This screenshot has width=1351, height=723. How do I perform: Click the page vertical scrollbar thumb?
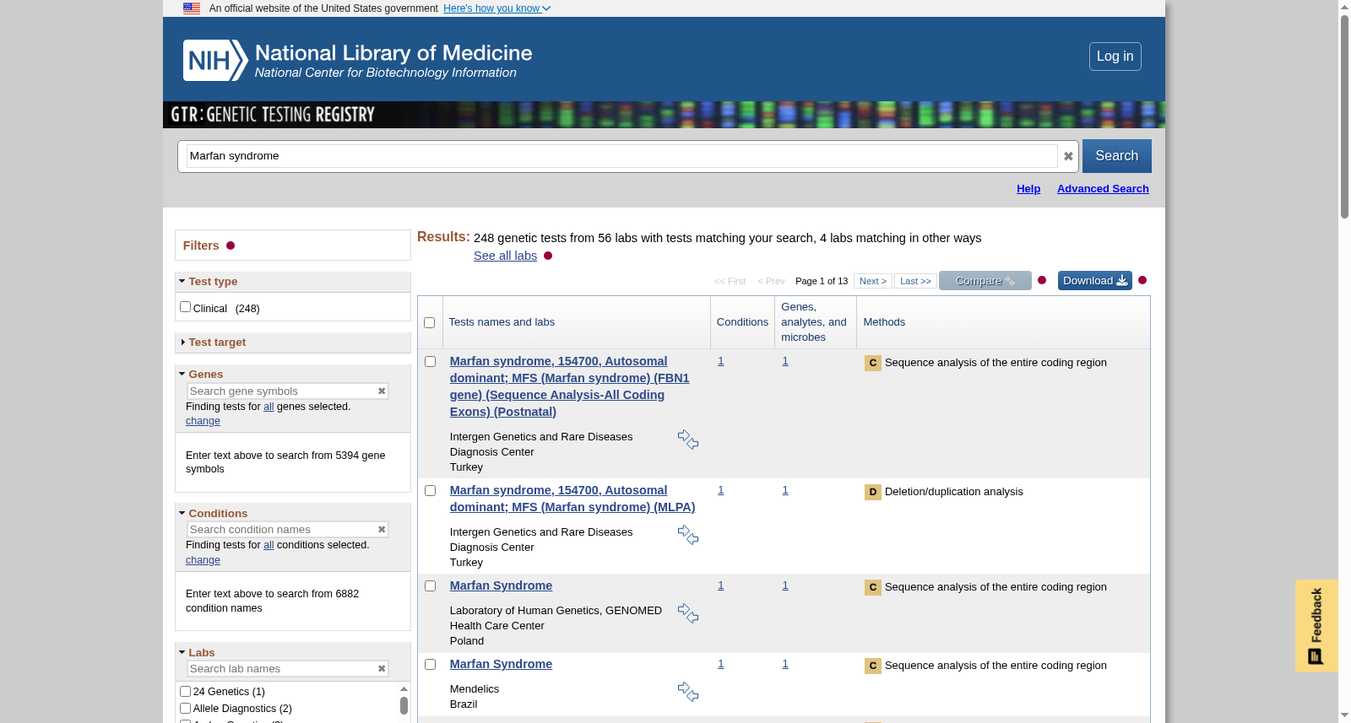click(x=1344, y=116)
